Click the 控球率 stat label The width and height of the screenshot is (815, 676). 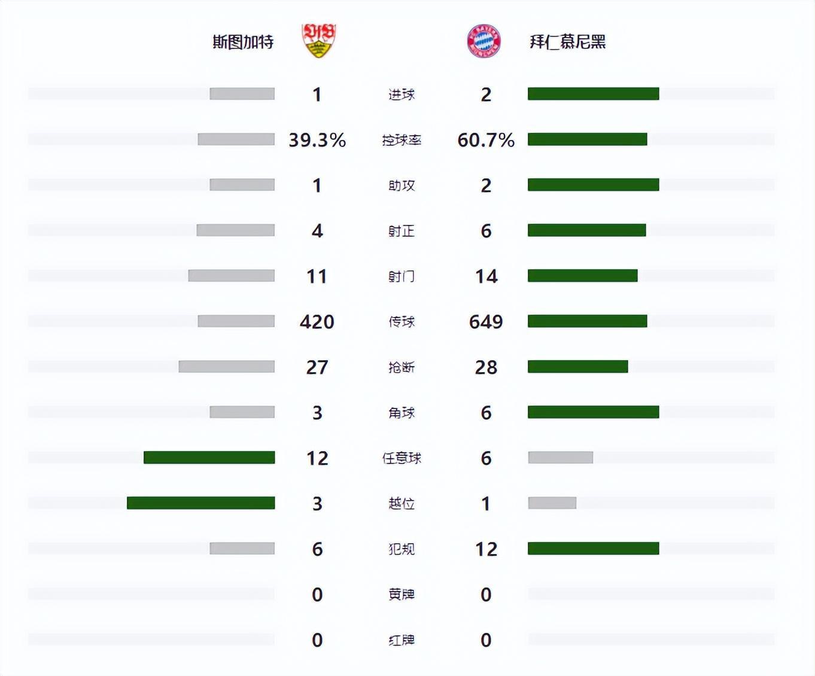pyautogui.click(x=402, y=140)
